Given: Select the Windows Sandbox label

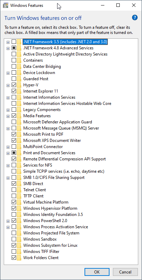Looking at the screenshot, I should coord(40,239).
